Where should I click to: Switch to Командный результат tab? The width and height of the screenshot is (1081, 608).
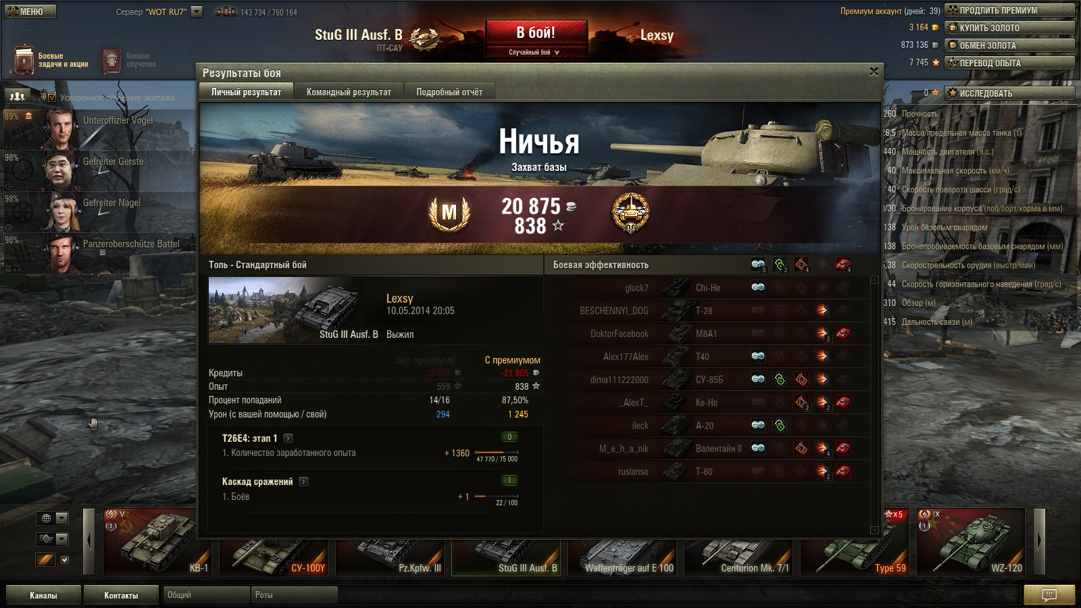point(349,92)
